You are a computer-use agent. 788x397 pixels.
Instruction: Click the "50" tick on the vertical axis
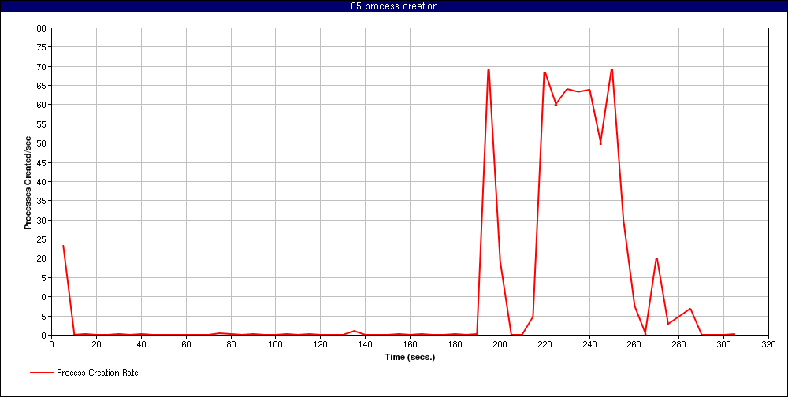click(x=42, y=143)
